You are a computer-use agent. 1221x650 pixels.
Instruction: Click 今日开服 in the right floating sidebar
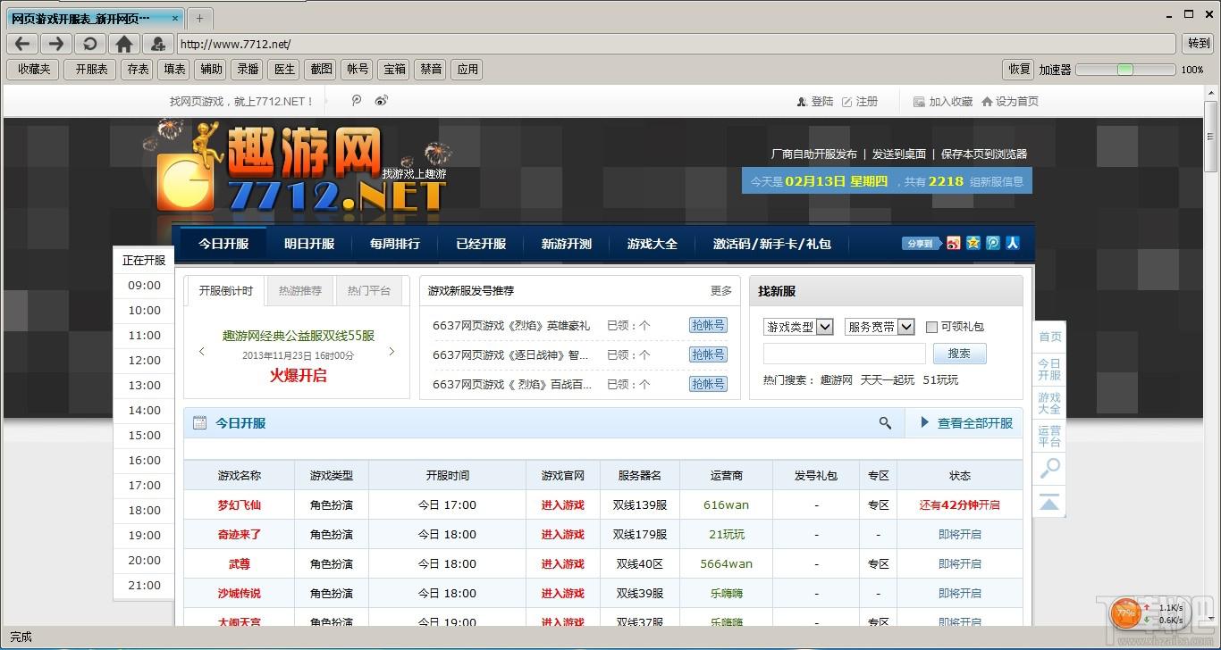[x=1049, y=370]
